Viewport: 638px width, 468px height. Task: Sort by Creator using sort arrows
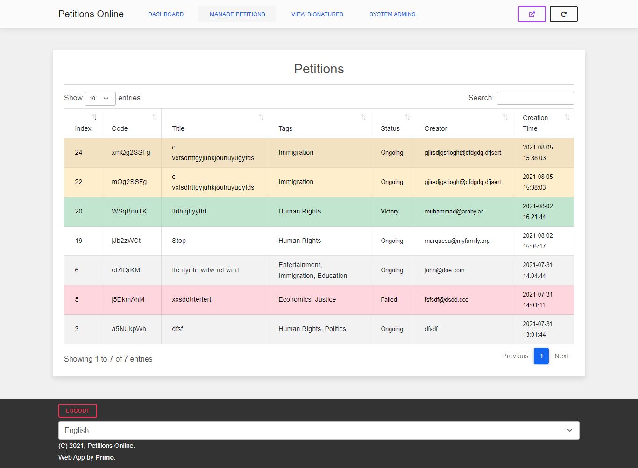pos(505,117)
